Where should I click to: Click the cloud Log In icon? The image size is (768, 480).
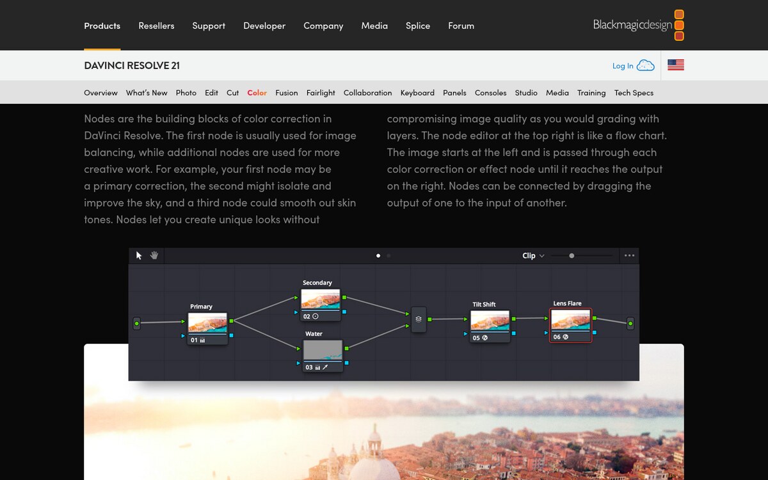pos(646,65)
